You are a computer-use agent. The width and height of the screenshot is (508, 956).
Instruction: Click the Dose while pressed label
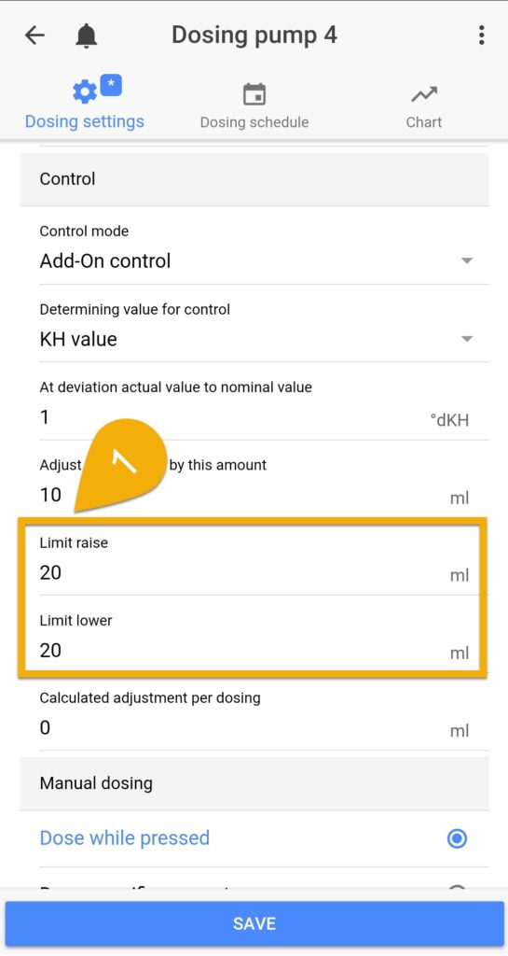coord(125,838)
